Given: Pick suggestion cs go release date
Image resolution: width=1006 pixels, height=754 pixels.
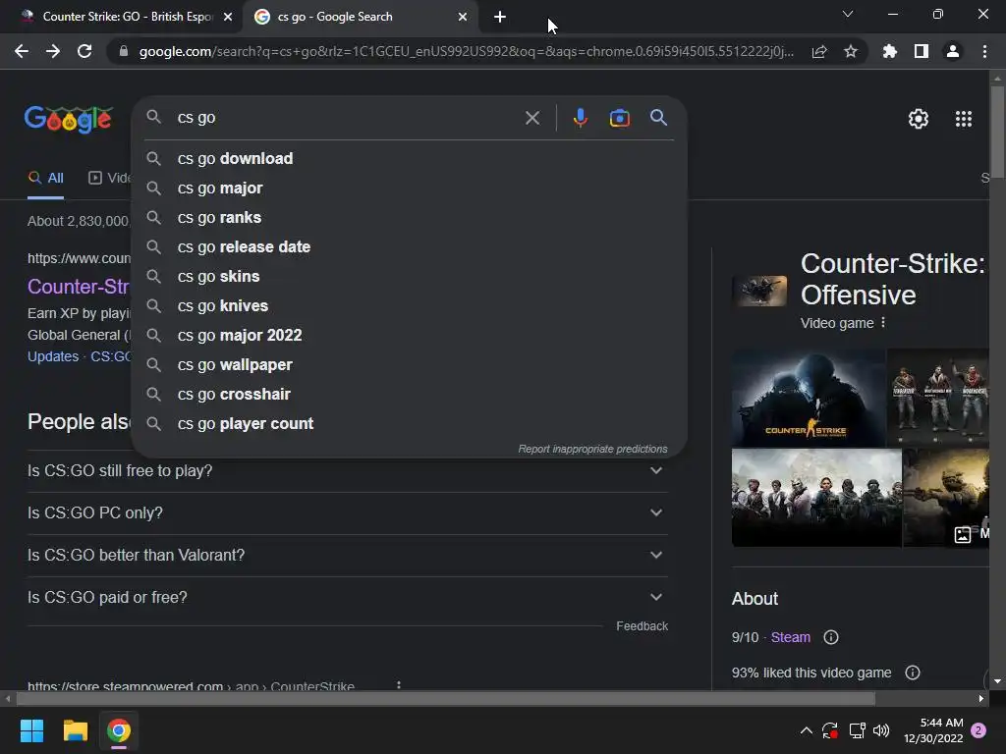Looking at the screenshot, I should click(410, 246).
